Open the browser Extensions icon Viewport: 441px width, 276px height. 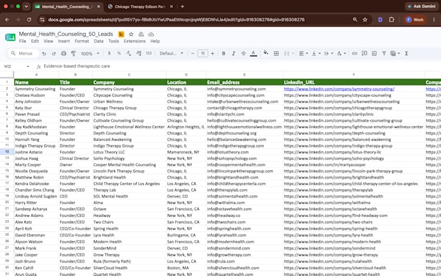point(392,19)
